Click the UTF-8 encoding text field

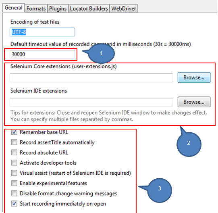pos(42,32)
